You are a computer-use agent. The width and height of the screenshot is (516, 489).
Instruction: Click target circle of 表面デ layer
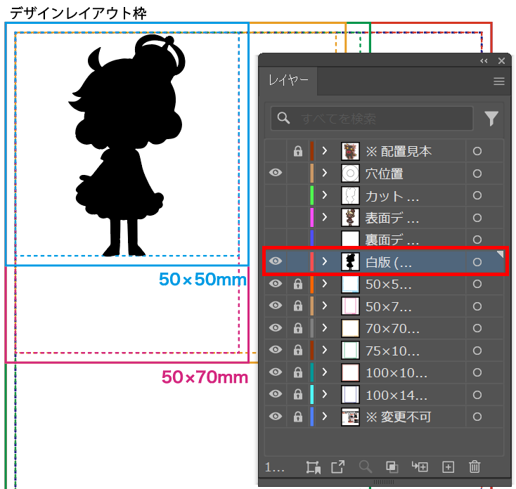pyautogui.click(x=477, y=217)
